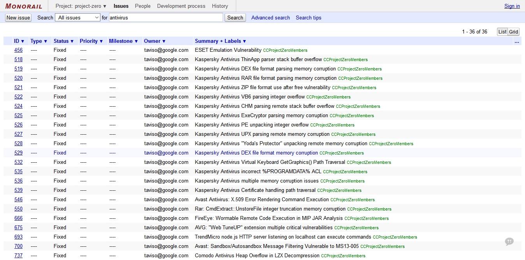Click CCProjectZeroMembers label on ESET row
Image resolution: width=525 pixels, height=260 pixels.
click(285, 51)
